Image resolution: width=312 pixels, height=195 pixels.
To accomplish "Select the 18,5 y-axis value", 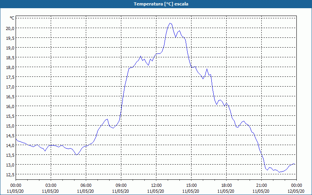I will (10, 57).
